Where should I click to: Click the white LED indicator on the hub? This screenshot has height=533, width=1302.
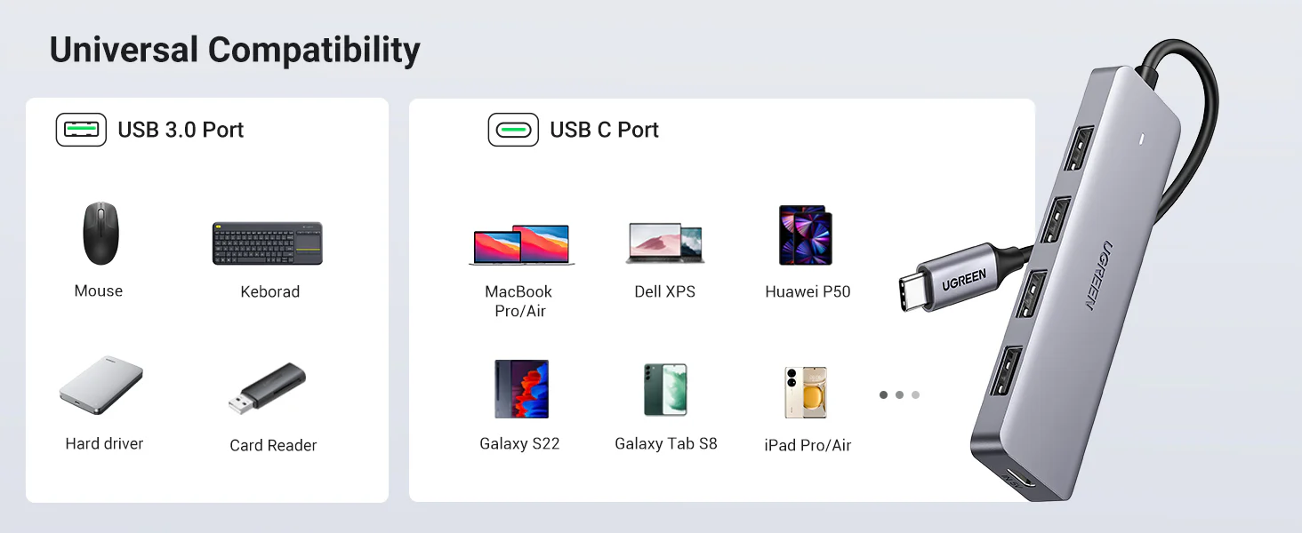tap(1143, 139)
